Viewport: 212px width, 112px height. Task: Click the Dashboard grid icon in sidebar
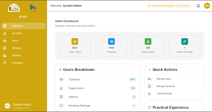tap(5, 26)
